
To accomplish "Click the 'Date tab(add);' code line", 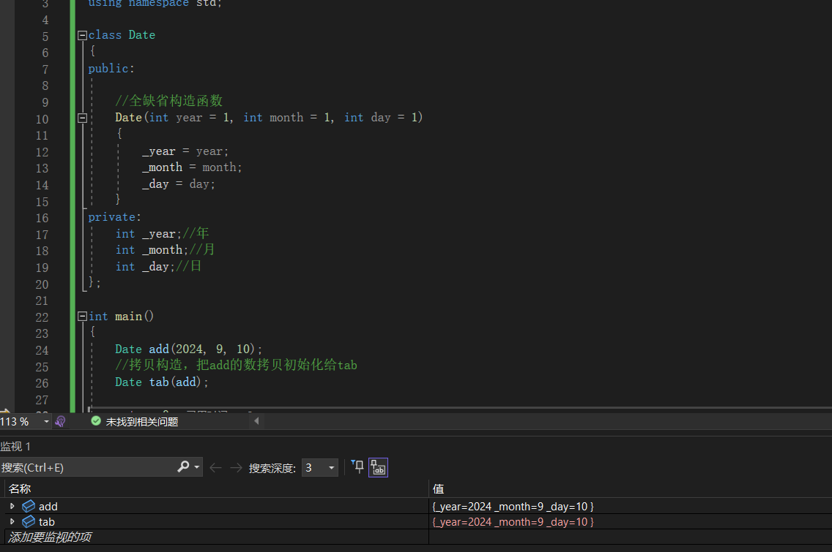I will tap(162, 382).
